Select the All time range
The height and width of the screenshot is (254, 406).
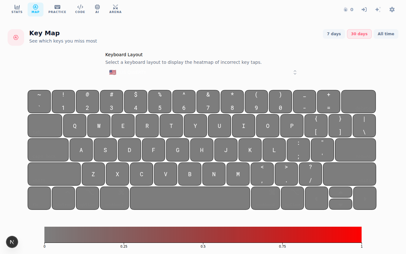(386, 34)
